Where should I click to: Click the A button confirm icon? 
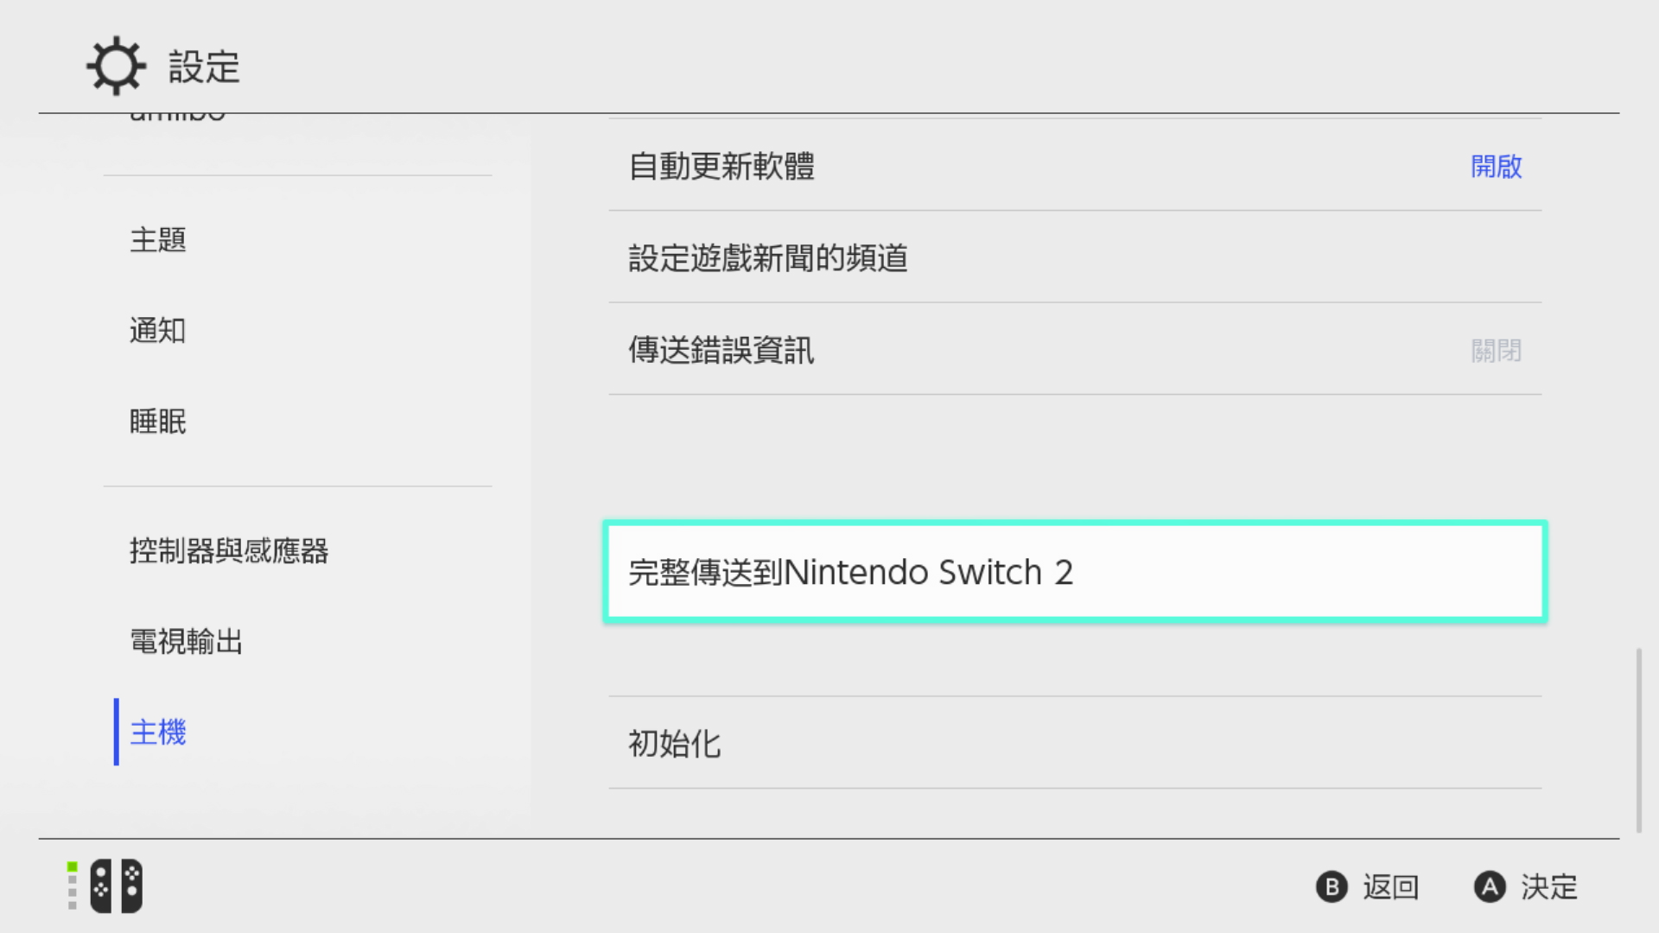[x=1491, y=886]
